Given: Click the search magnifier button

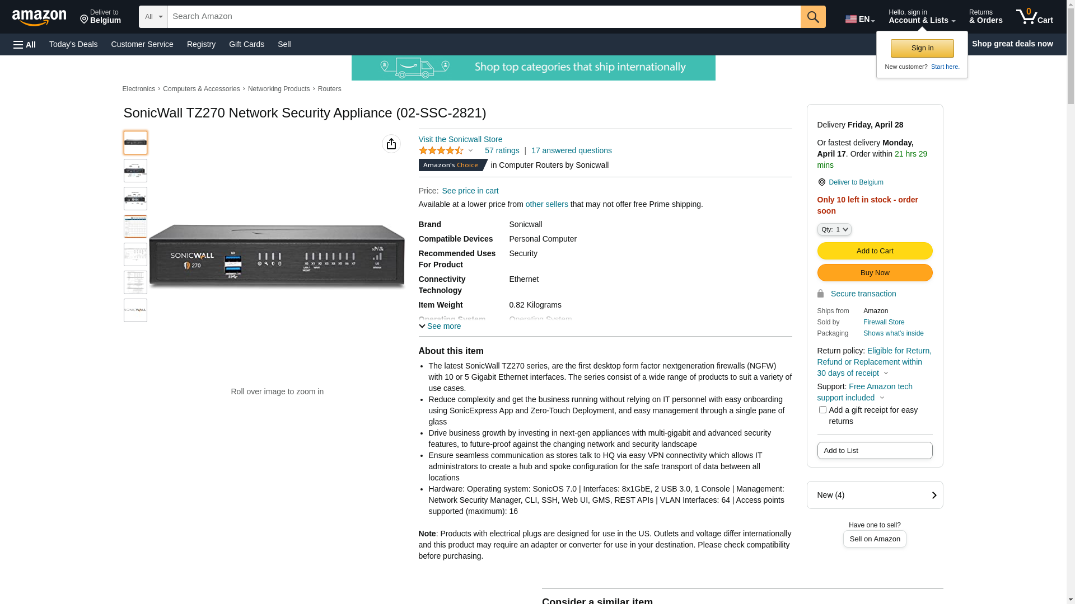Looking at the screenshot, I should pyautogui.click(x=813, y=17).
